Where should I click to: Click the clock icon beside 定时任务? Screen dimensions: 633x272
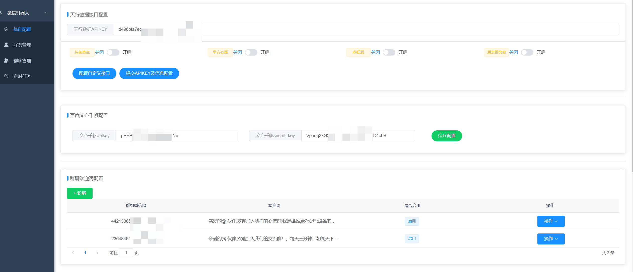[6, 76]
